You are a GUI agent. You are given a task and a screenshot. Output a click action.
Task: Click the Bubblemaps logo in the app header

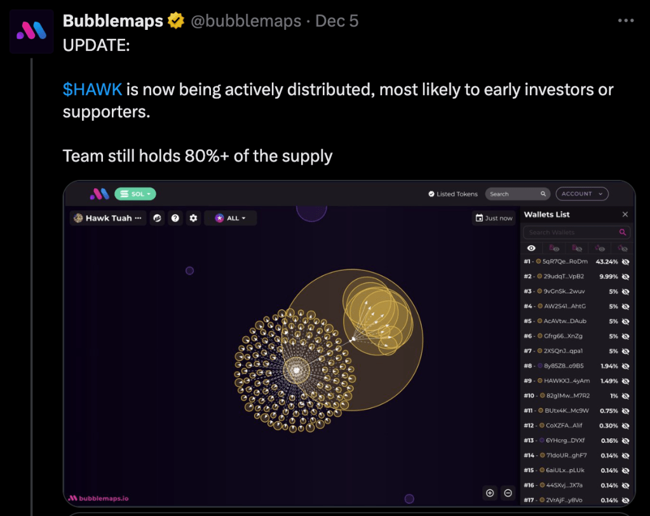(98, 194)
